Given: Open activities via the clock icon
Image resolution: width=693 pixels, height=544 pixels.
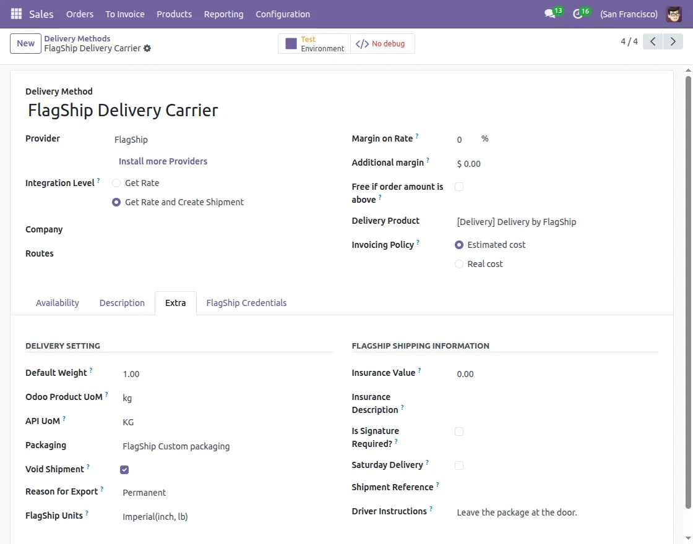Looking at the screenshot, I should tap(579, 14).
